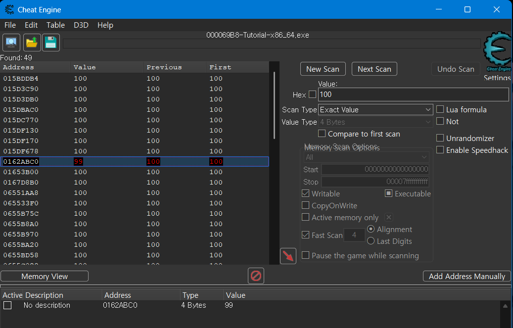Toggle the Unrandomizer checkbox

coord(440,138)
